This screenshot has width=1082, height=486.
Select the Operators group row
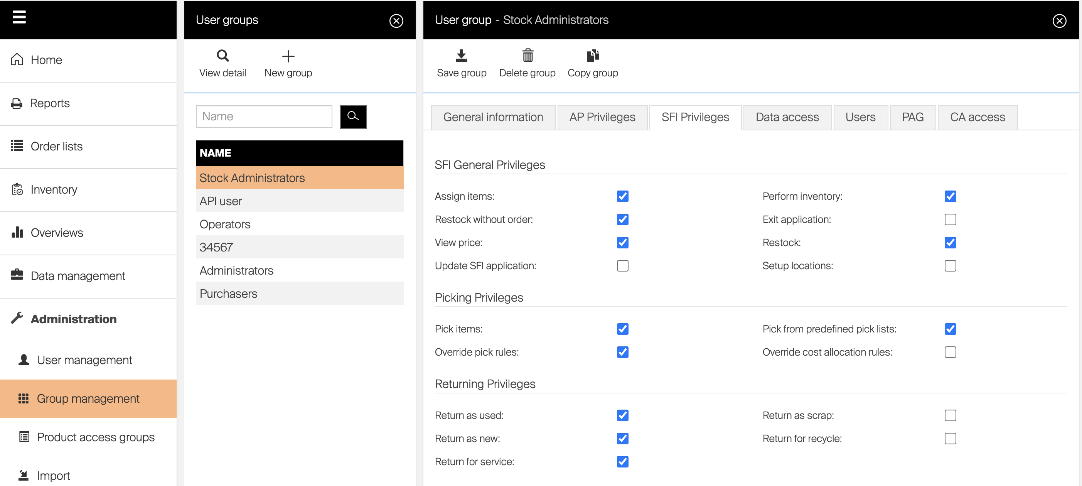coord(225,224)
